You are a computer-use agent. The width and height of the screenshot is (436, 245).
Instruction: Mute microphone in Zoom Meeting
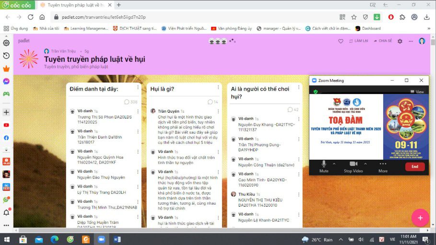click(x=324, y=166)
